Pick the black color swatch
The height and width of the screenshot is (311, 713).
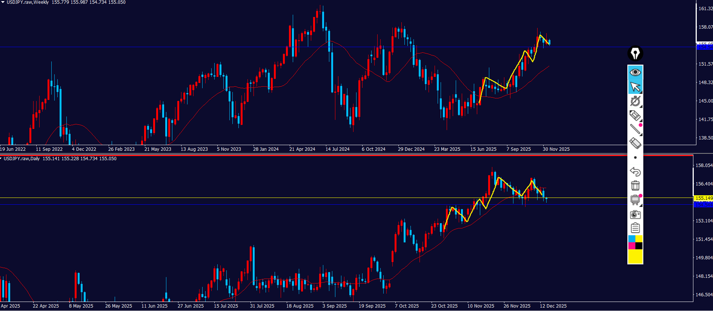tap(639, 246)
